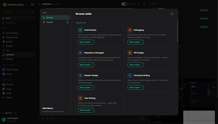Open Skills in the left sidebar
218x124 pixels.
pyautogui.click(x=18, y=18)
